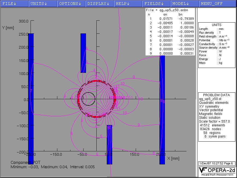Click the Pre and Post-Processor 7.011 text
This screenshot has height=178, width=237.
click(217, 175)
